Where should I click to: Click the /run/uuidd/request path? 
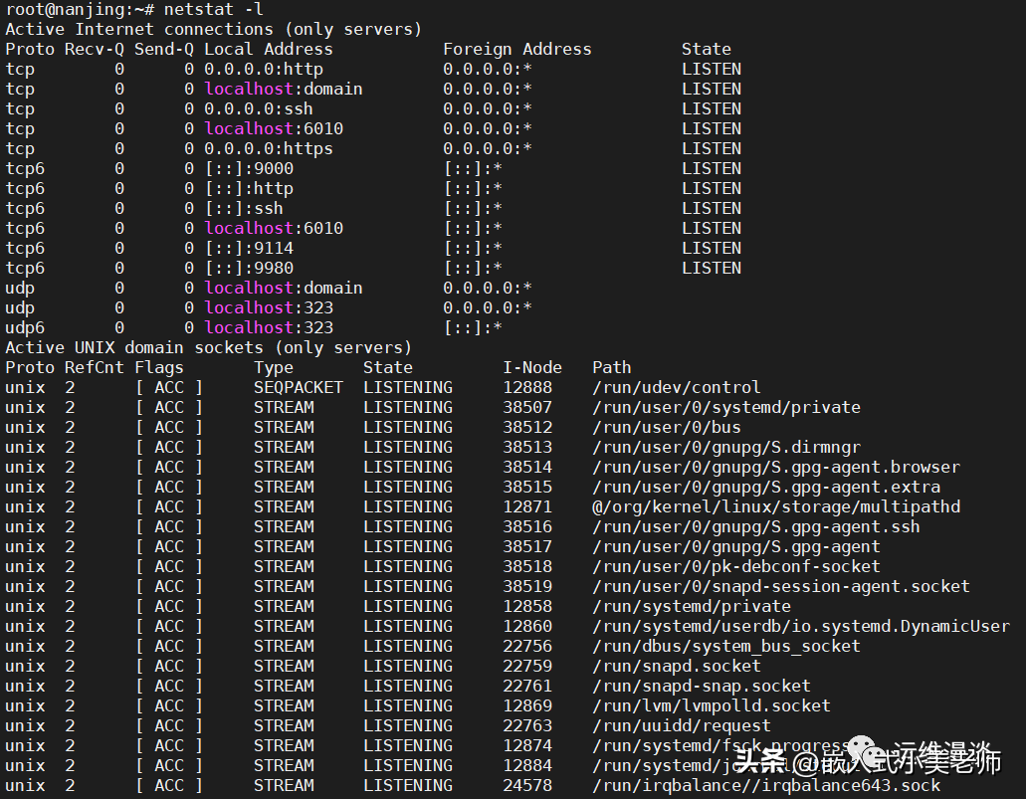pyautogui.click(x=681, y=725)
